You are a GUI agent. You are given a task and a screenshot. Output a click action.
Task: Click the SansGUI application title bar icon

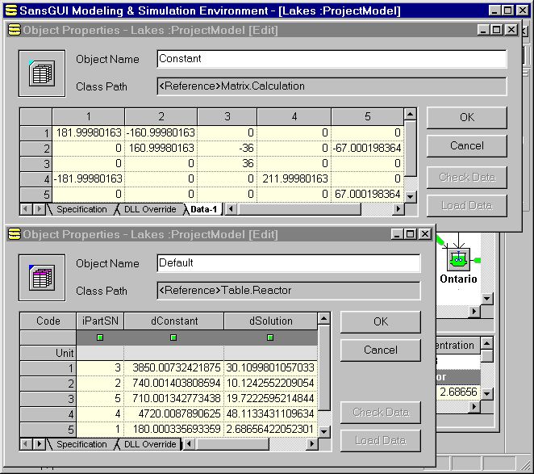pyautogui.click(x=8, y=10)
